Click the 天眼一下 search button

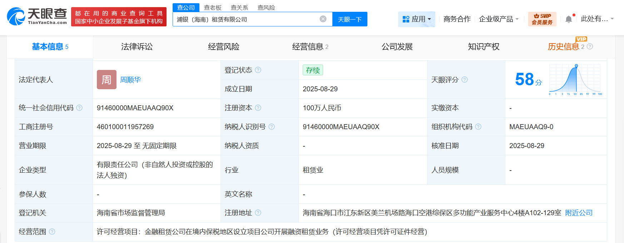[x=350, y=19]
